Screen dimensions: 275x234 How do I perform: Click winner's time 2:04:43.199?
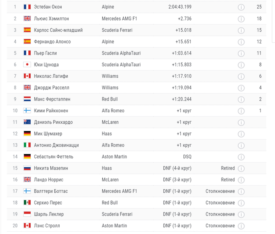point(180,7)
